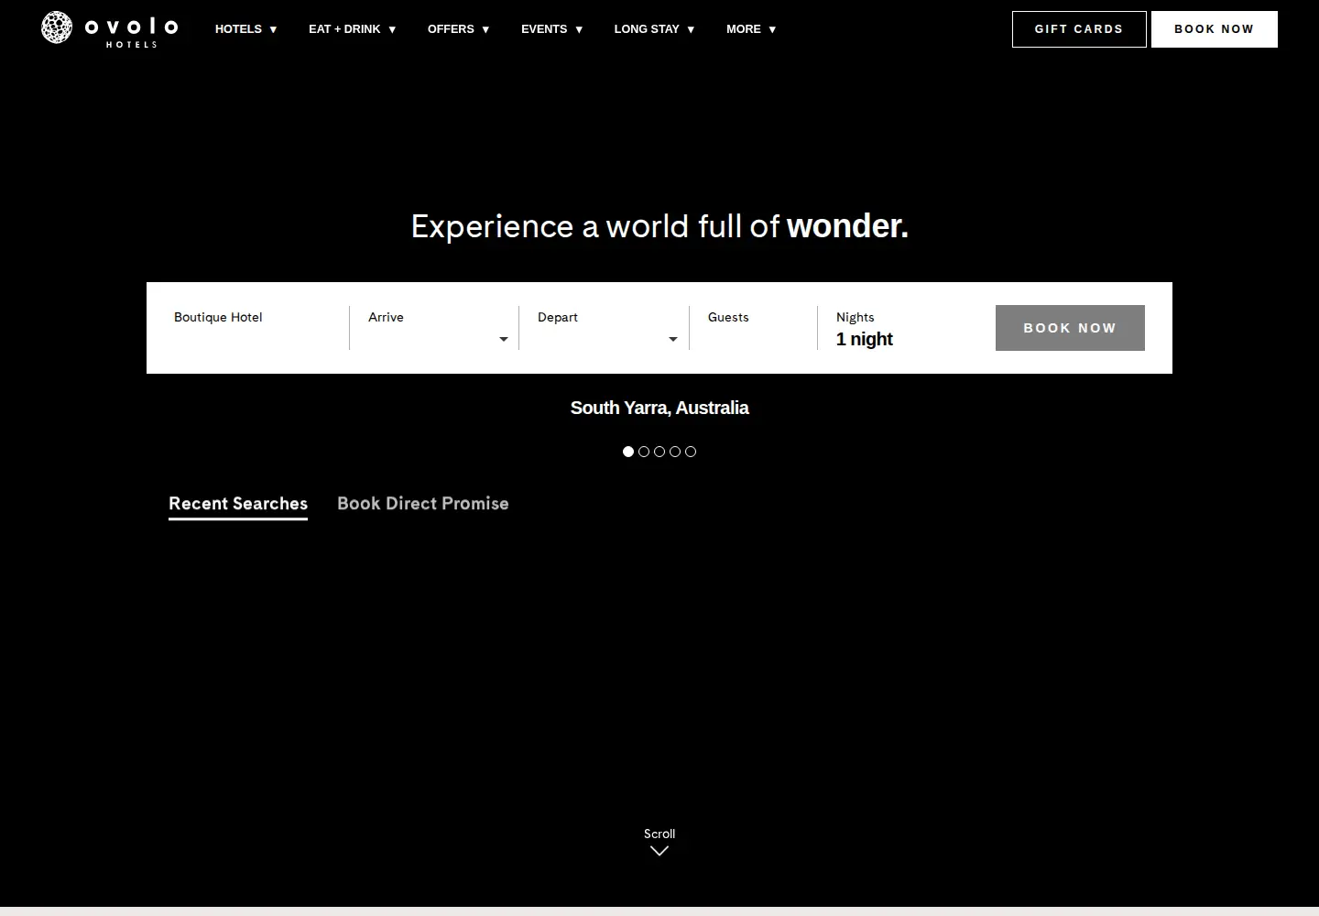Click the Scroll down chevron arrow
The image size is (1319, 916).
click(x=659, y=851)
